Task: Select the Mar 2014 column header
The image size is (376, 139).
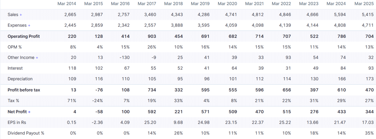Action: (67, 4)
